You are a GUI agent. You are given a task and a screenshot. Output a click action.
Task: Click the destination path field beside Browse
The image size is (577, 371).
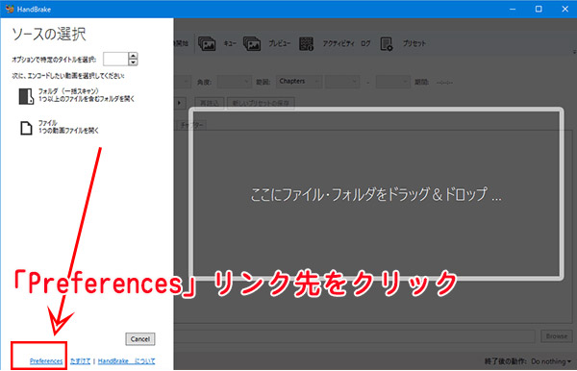click(x=354, y=336)
